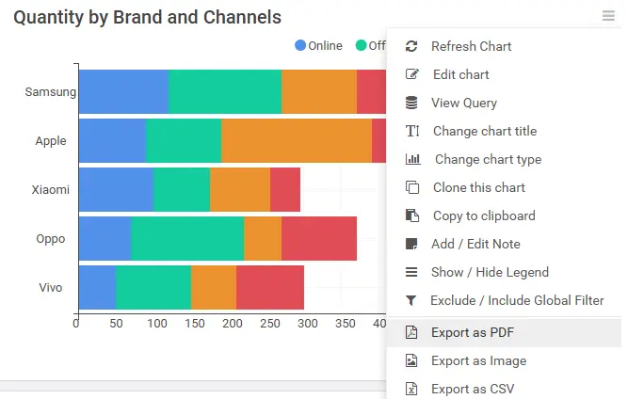Click the Vivo axis label
The image size is (628, 399).
pos(51,288)
